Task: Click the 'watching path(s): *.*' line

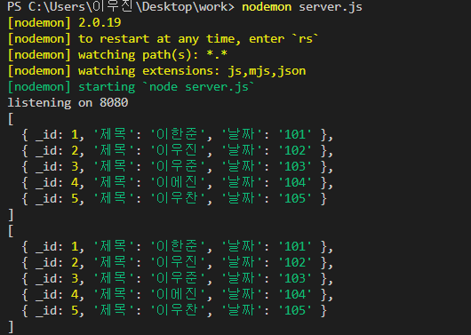Action: pos(117,55)
